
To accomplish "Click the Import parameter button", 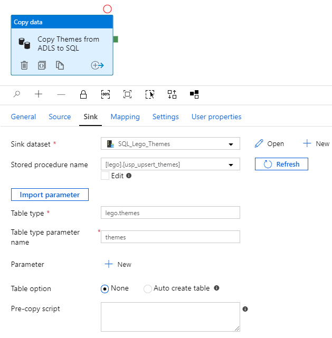I will point(50,195).
